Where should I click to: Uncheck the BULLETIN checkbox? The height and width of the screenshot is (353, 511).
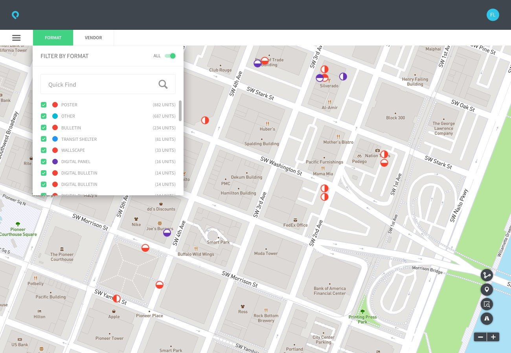pyautogui.click(x=44, y=128)
